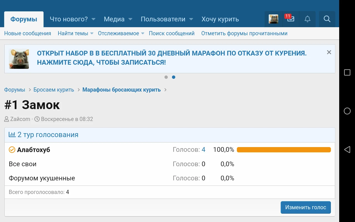The image size is (355, 222).
Task: Click the Алабтохуб orange progress bar
Action: (x=283, y=149)
